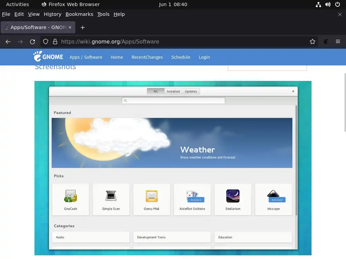Click the Inkscape mountain icon
346x259 pixels.
pyautogui.click(x=273, y=194)
